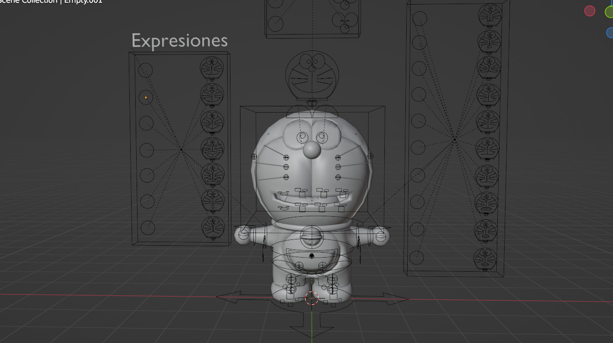This screenshot has width=613, height=343.
Task: Select the bottom face icon in right panel
Action: (485, 259)
